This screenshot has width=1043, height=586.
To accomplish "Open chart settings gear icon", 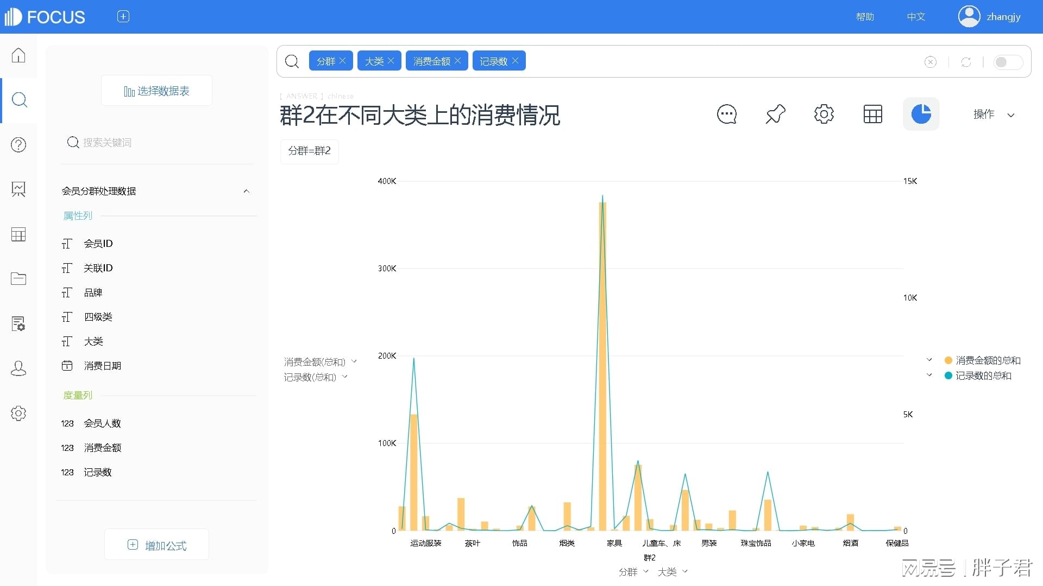I will click(x=824, y=114).
